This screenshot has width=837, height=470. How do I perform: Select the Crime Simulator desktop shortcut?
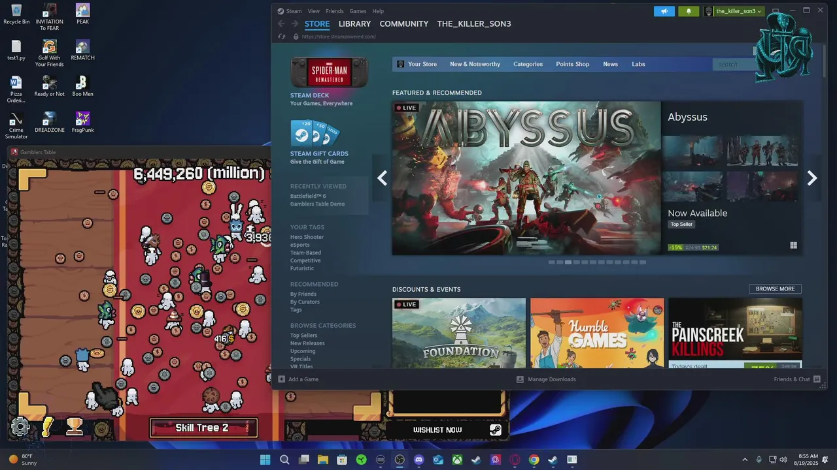coord(16,125)
